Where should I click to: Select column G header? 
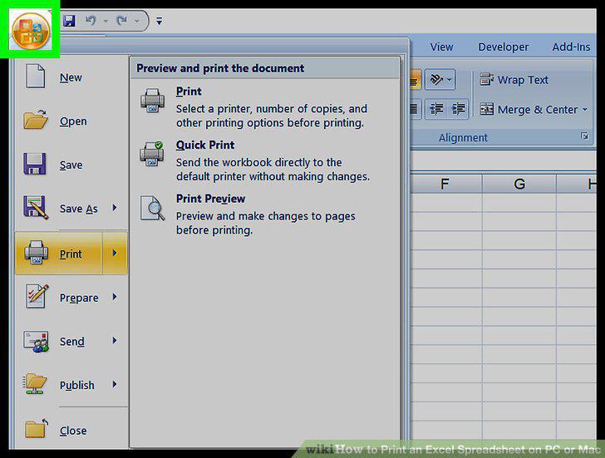coord(519,184)
